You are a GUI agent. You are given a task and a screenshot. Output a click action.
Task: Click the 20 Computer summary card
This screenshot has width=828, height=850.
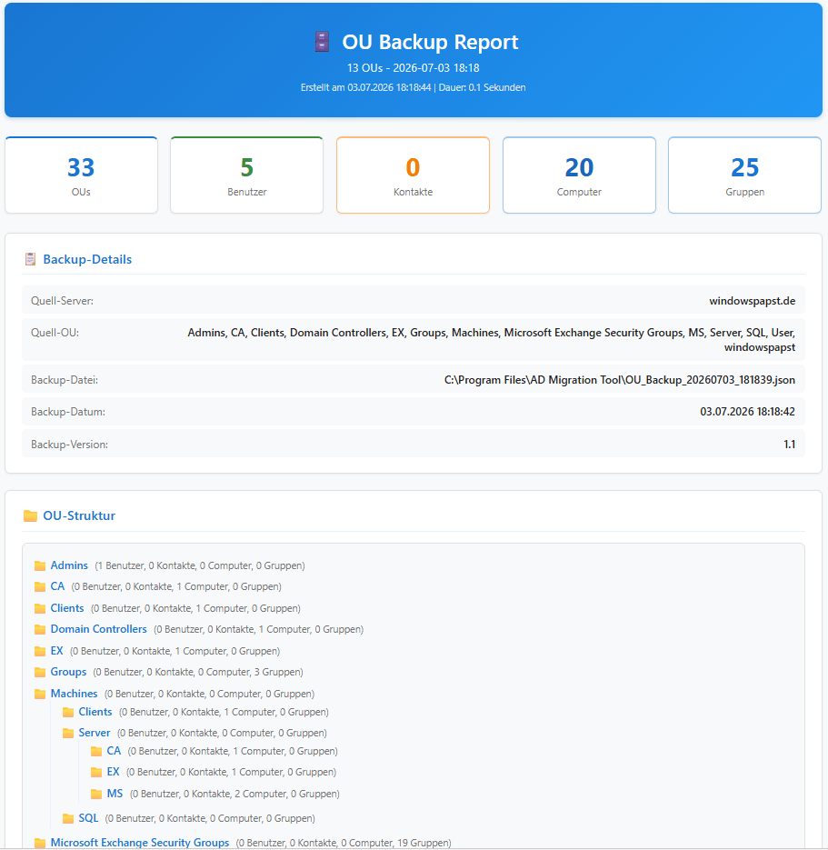coord(579,175)
